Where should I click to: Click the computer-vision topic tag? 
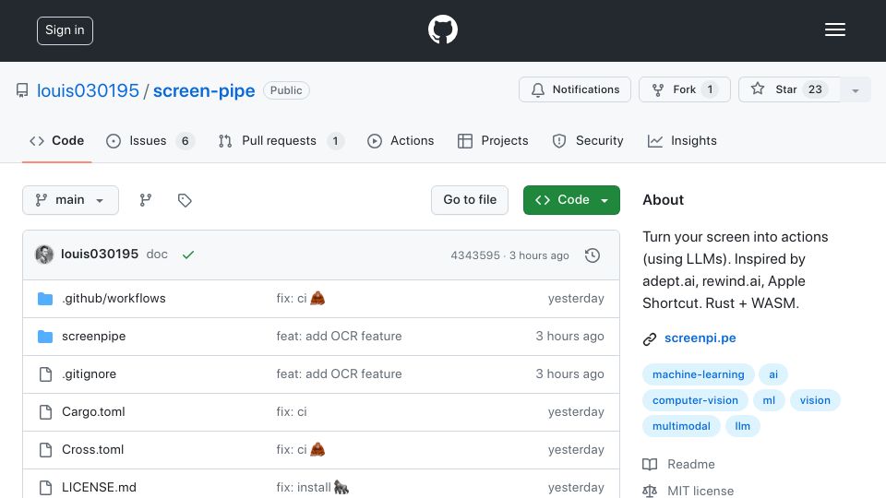click(695, 400)
